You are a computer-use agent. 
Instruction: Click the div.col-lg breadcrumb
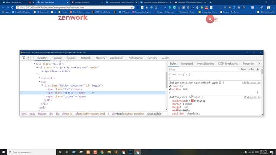[67, 114]
